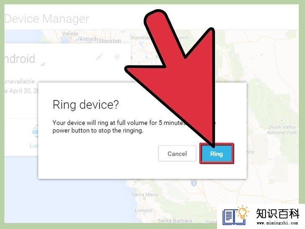Viewport: 305px width, 229px height.
Task: Click the Santa Maria city marker
Action: [x=144, y=198]
